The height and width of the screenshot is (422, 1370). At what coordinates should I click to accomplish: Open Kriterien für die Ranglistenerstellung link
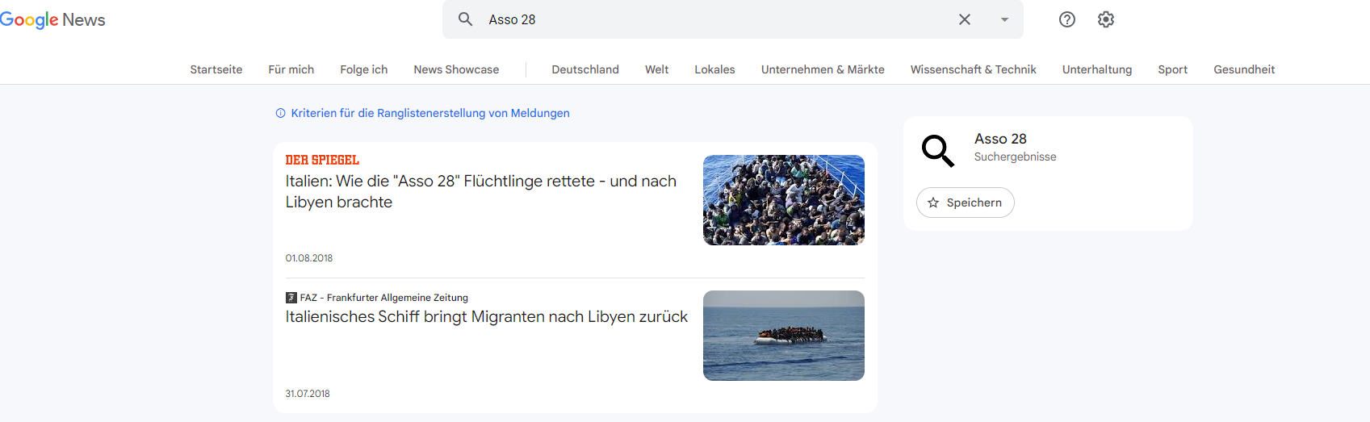coord(430,113)
